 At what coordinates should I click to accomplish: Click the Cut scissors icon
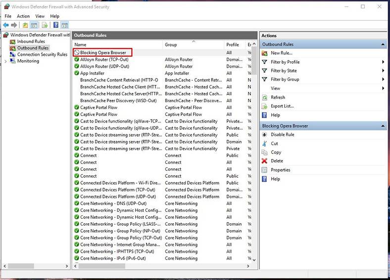(x=264, y=144)
